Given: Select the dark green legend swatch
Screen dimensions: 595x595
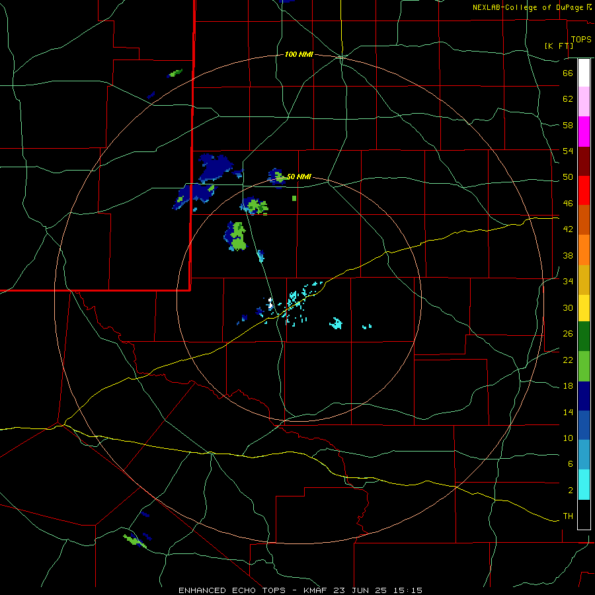Looking at the screenshot, I should [x=584, y=337].
